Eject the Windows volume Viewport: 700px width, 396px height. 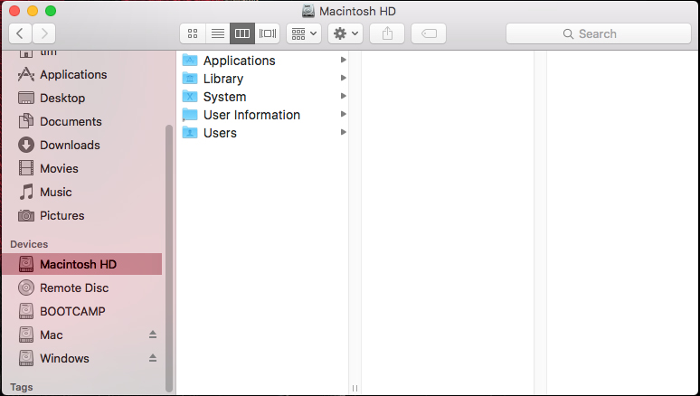[x=153, y=358]
